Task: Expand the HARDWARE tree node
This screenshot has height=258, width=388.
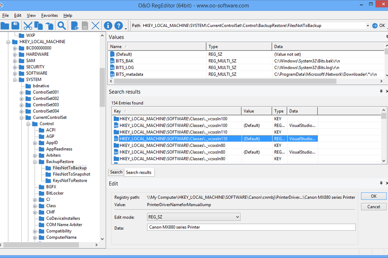Action: pyautogui.click(x=15, y=55)
